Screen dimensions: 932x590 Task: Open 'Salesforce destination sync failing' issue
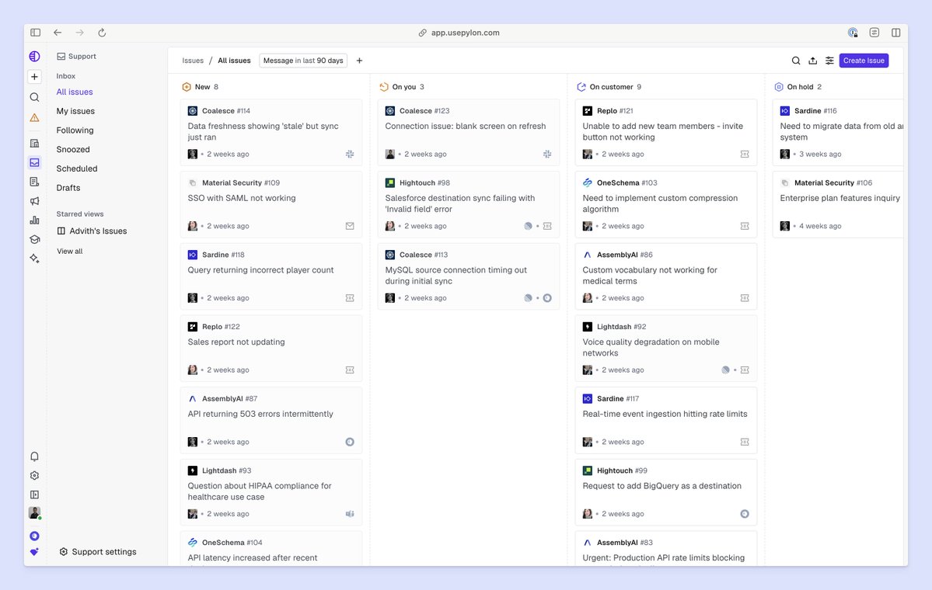(469, 204)
